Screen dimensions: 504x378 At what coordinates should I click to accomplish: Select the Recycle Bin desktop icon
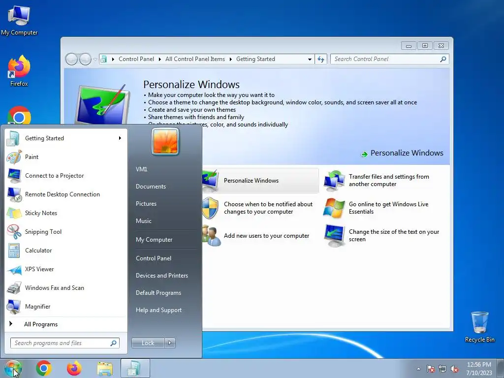[479, 327]
